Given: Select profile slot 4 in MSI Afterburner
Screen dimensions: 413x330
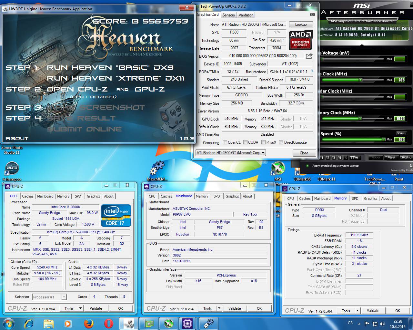Looking at the screenshot, I should tap(340, 158).
